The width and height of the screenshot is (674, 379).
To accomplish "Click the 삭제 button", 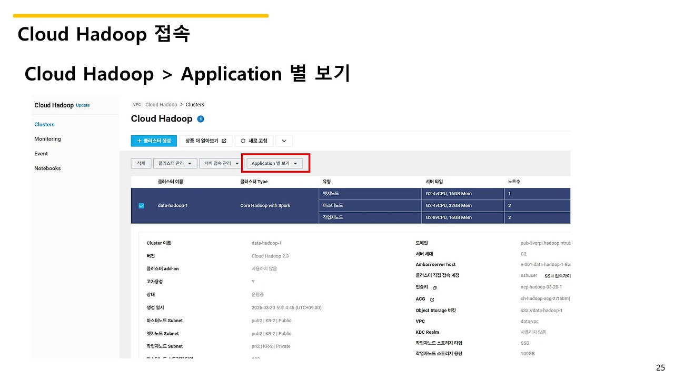I will click(141, 163).
